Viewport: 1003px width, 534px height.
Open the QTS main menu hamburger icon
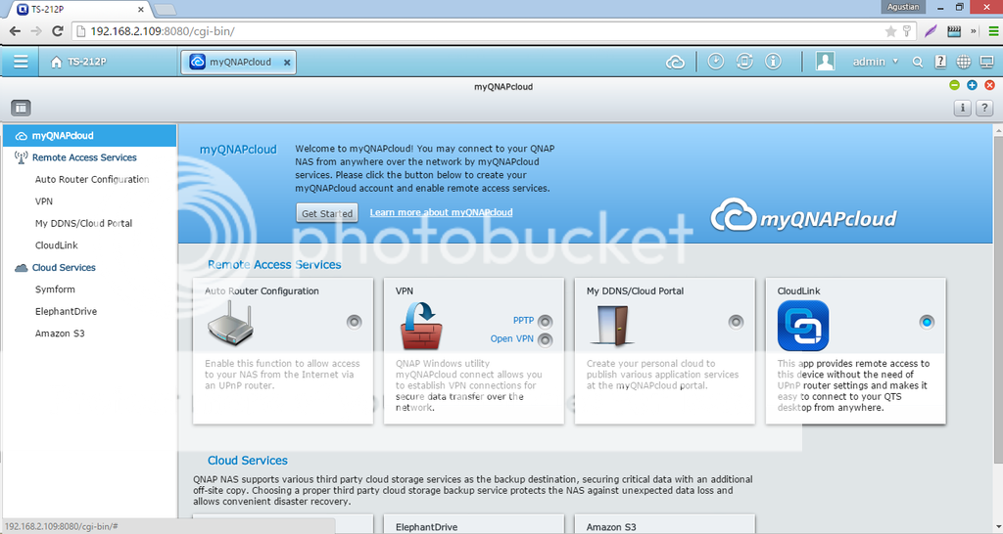point(20,62)
